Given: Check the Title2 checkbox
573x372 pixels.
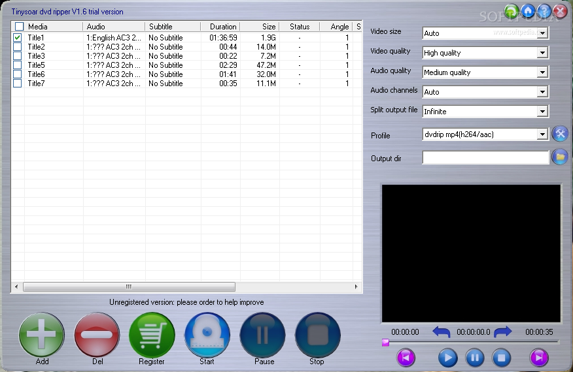Looking at the screenshot, I should click(x=17, y=47).
